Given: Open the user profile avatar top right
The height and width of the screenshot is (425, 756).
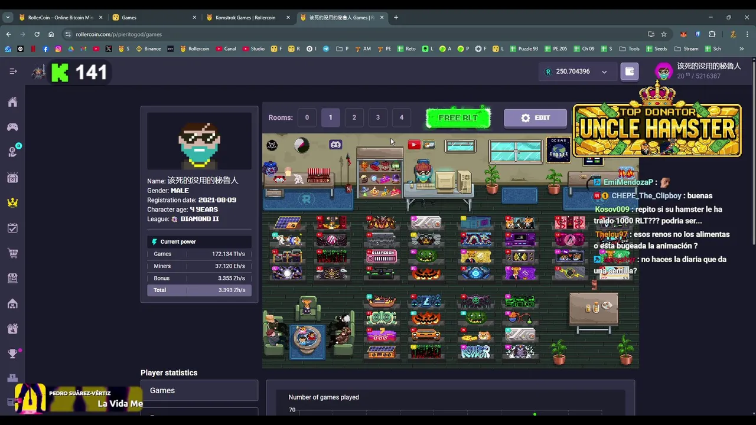Looking at the screenshot, I should tap(664, 71).
